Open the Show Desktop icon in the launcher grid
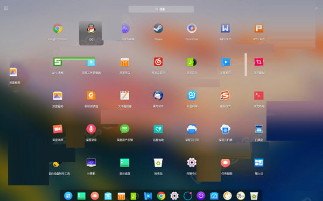Image resolution: width=323 pixels, height=201 pixels. coord(125,163)
